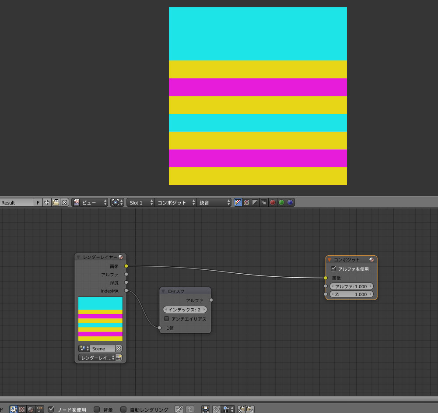Click the viewer border toggle icon
The width and height of the screenshot is (438, 413).
coord(206,409)
